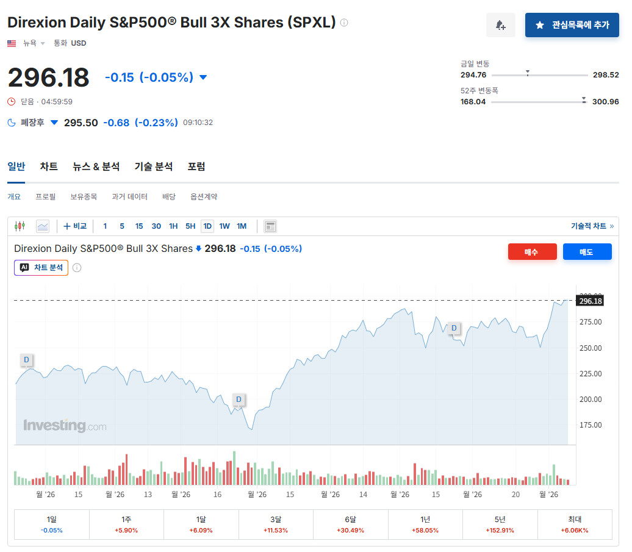Click the news table layout icon
632x552 pixels.
pos(270,226)
